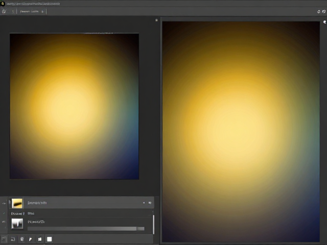Click the small dot icon on the yellow layer row

[x=144, y=203]
